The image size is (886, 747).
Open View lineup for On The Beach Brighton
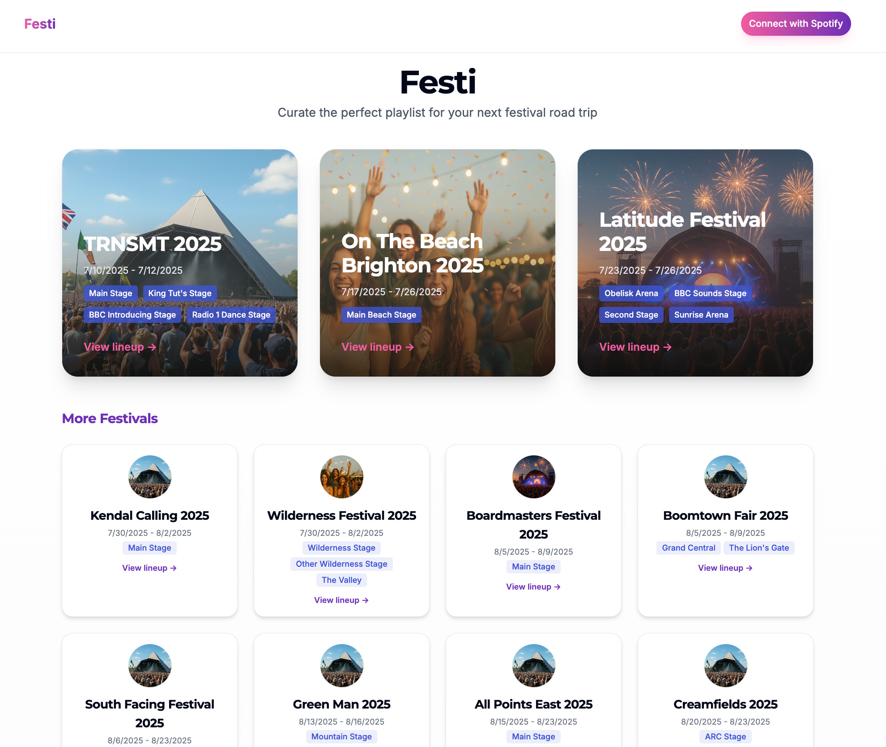378,347
